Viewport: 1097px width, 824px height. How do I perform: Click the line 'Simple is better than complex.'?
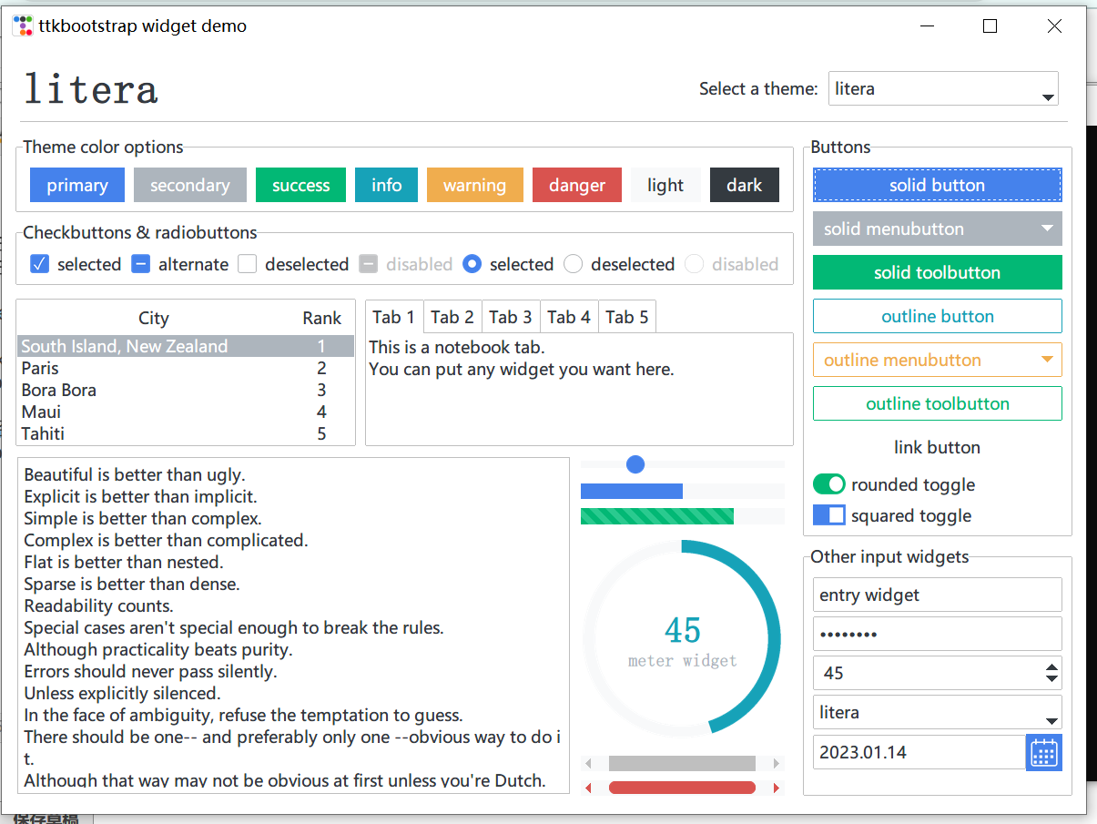143,518
